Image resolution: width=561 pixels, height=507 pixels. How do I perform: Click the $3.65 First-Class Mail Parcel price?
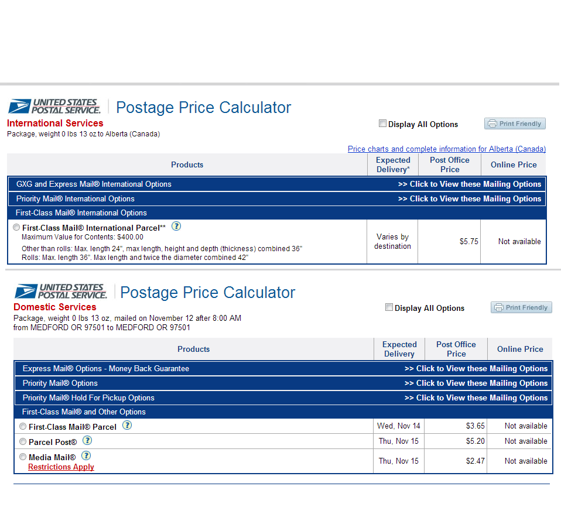point(475,426)
